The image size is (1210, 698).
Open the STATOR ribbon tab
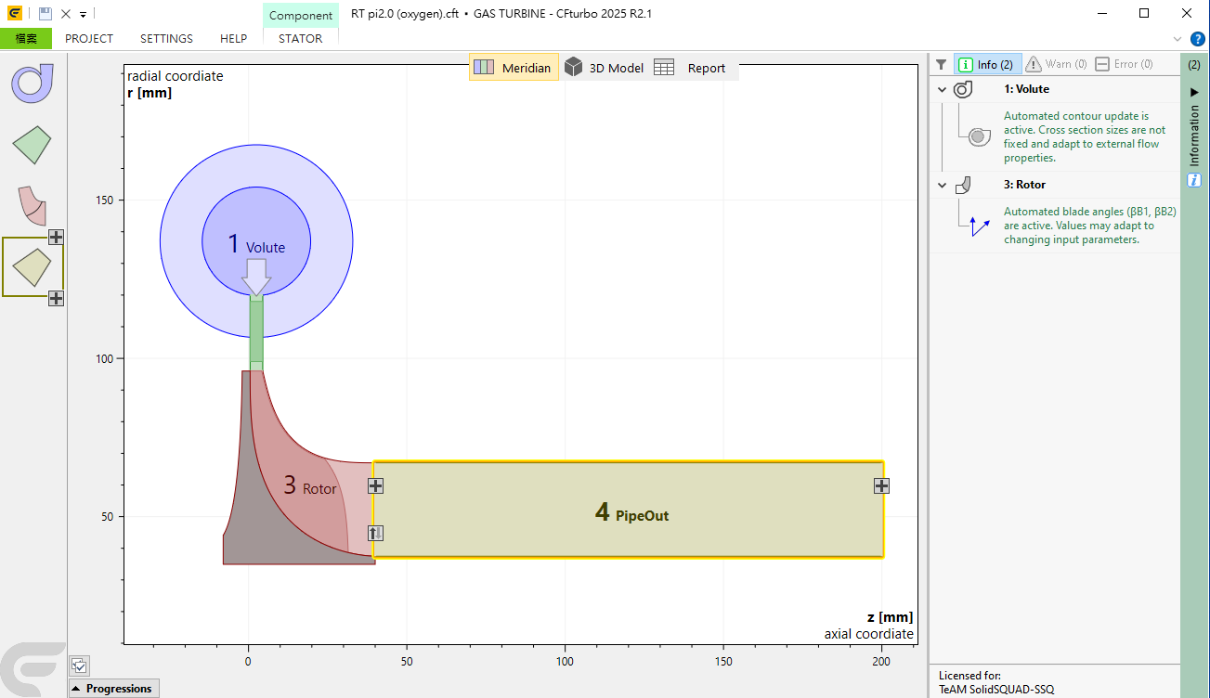pyautogui.click(x=300, y=39)
